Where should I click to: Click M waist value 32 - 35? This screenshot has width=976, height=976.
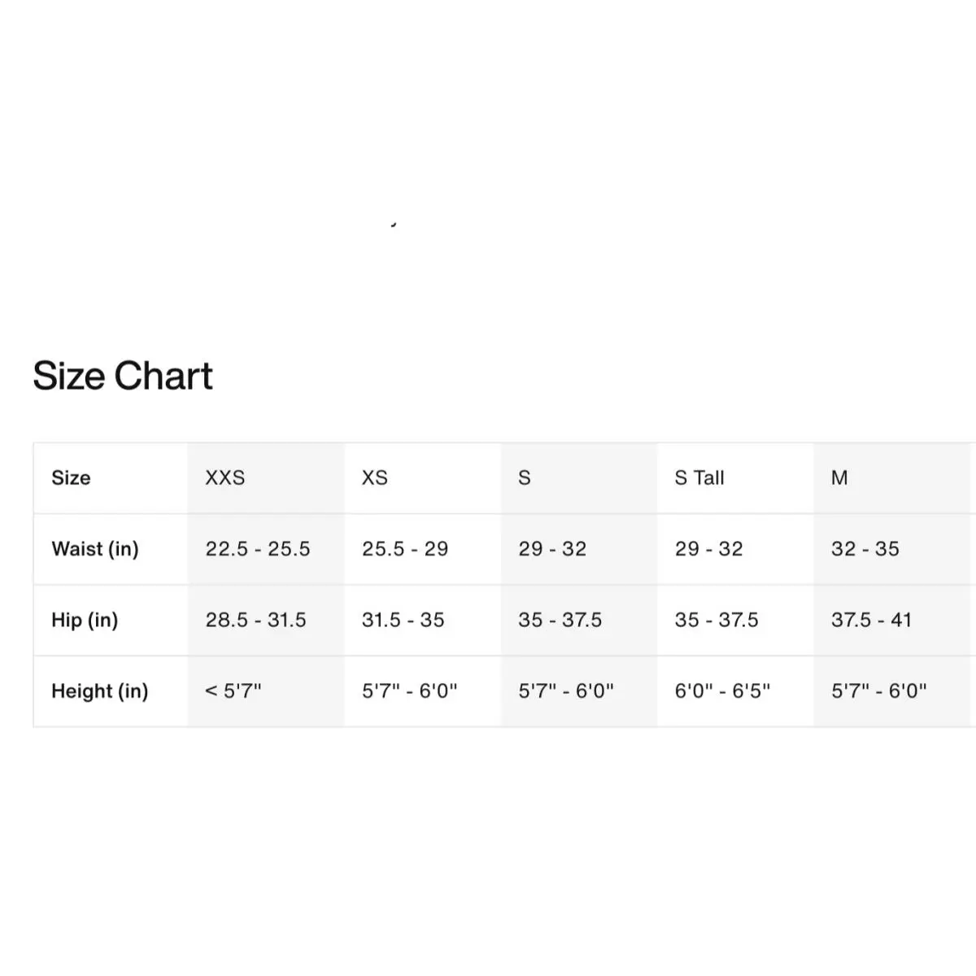click(865, 549)
